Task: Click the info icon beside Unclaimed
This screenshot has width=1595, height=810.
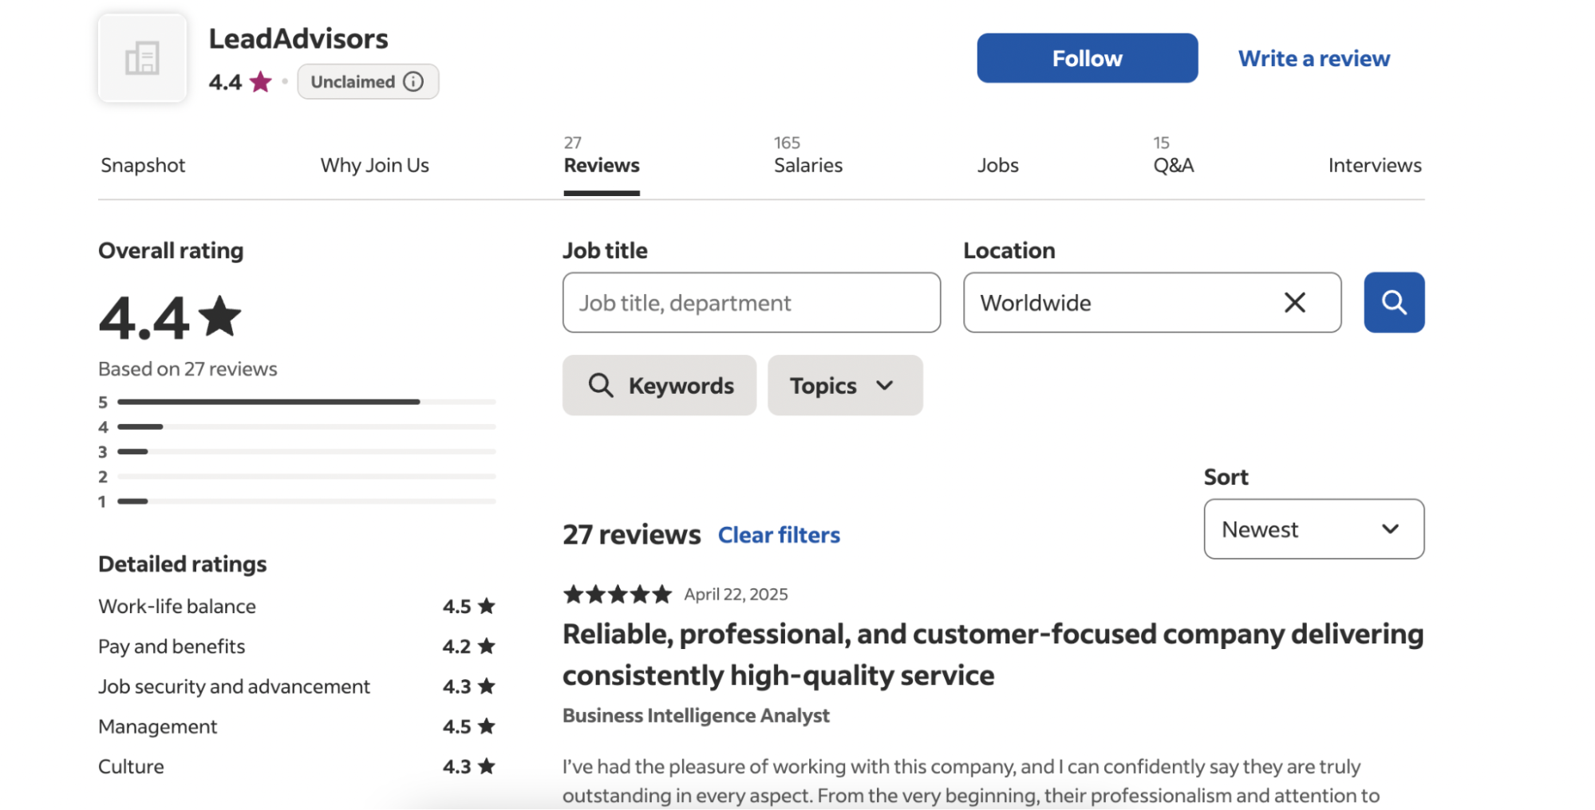Action: [413, 82]
